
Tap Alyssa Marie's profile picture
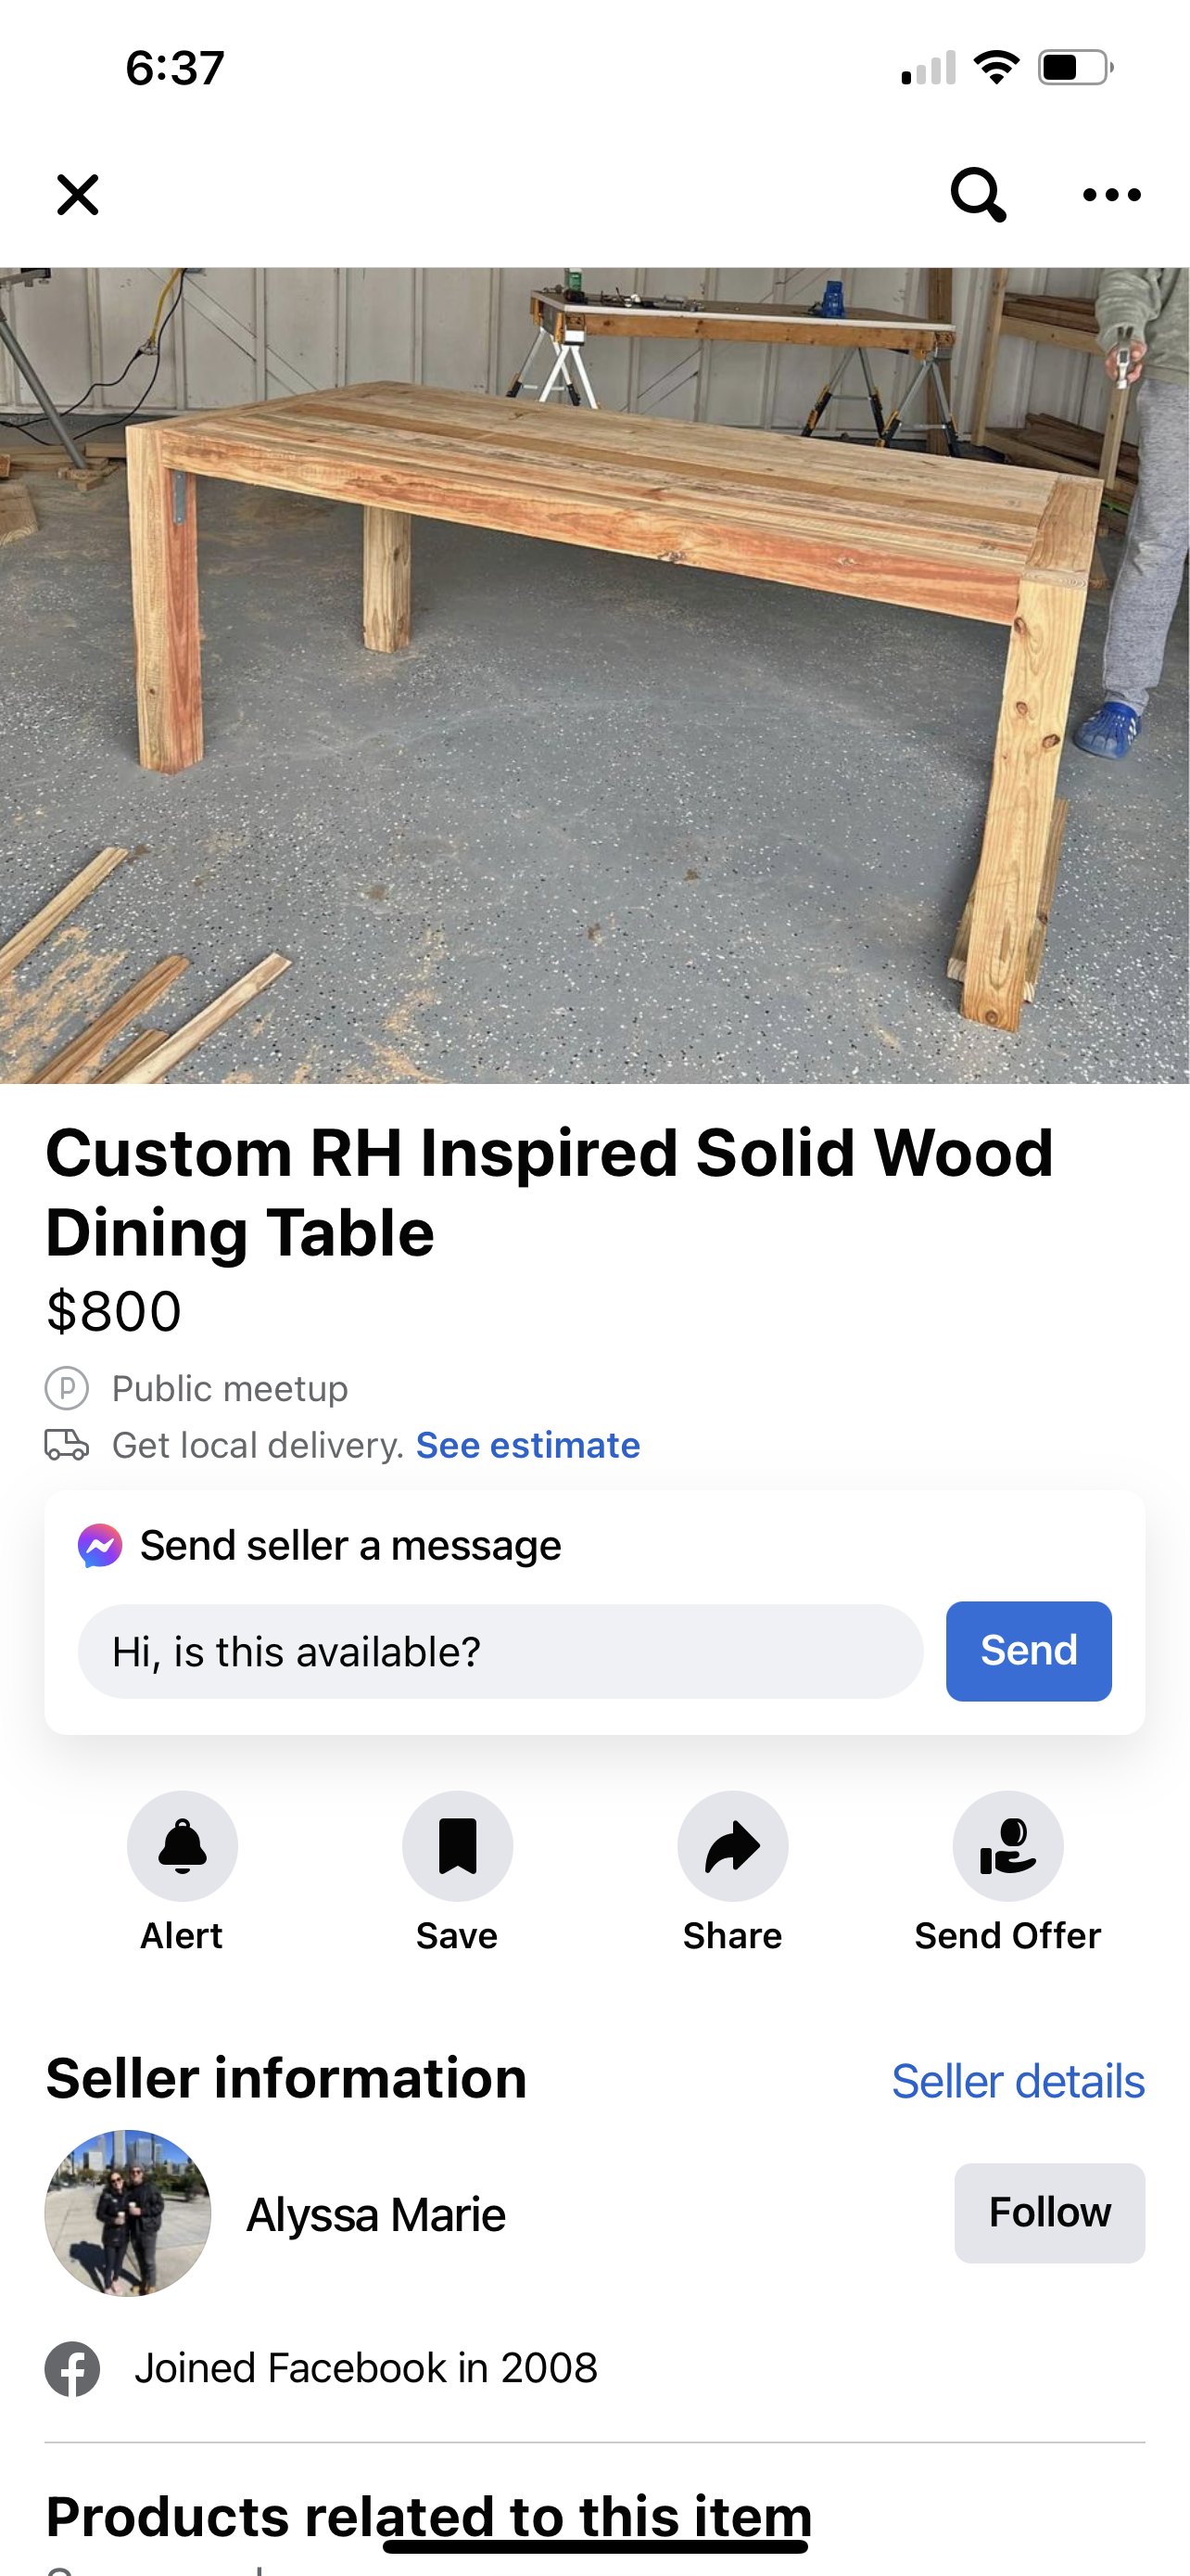pos(128,2213)
